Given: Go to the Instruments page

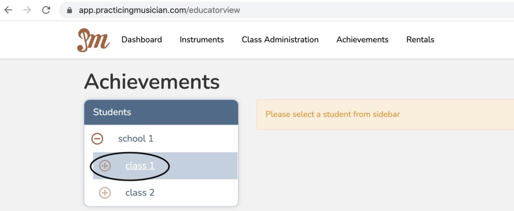Looking at the screenshot, I should point(202,39).
